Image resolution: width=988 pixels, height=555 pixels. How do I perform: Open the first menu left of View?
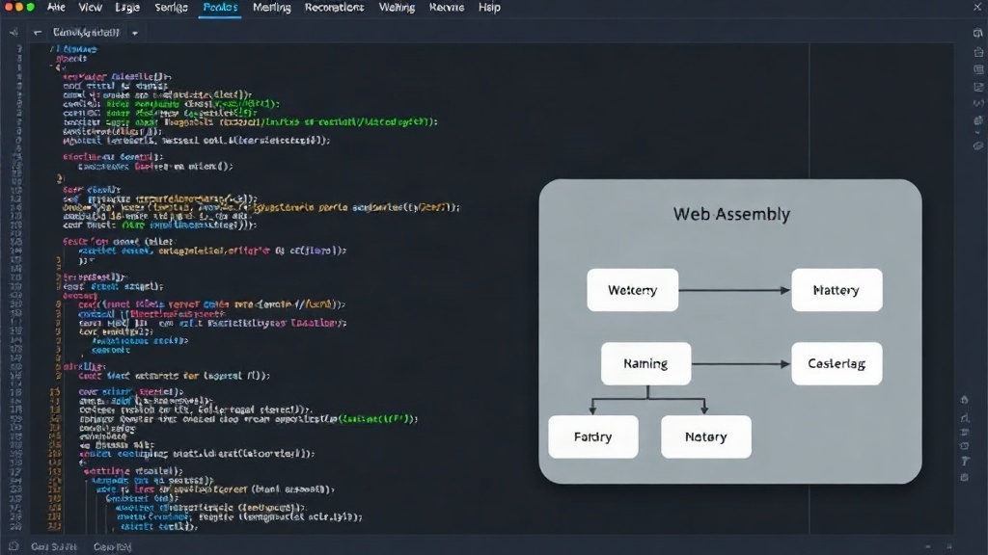click(56, 8)
